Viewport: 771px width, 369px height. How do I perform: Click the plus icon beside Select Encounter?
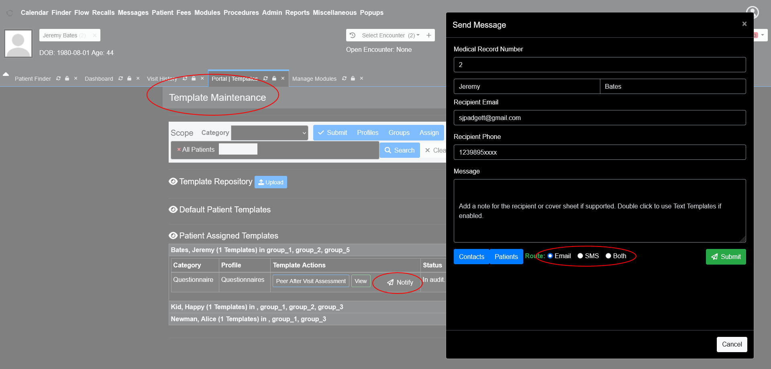[429, 35]
